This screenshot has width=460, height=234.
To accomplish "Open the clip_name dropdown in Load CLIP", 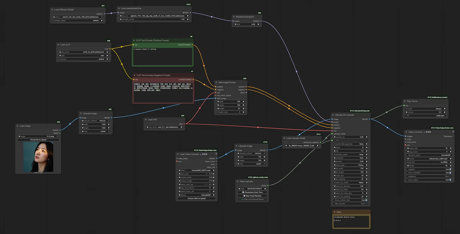I will 84,52.
